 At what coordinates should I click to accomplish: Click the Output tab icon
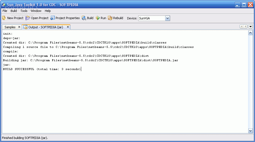click(25, 27)
